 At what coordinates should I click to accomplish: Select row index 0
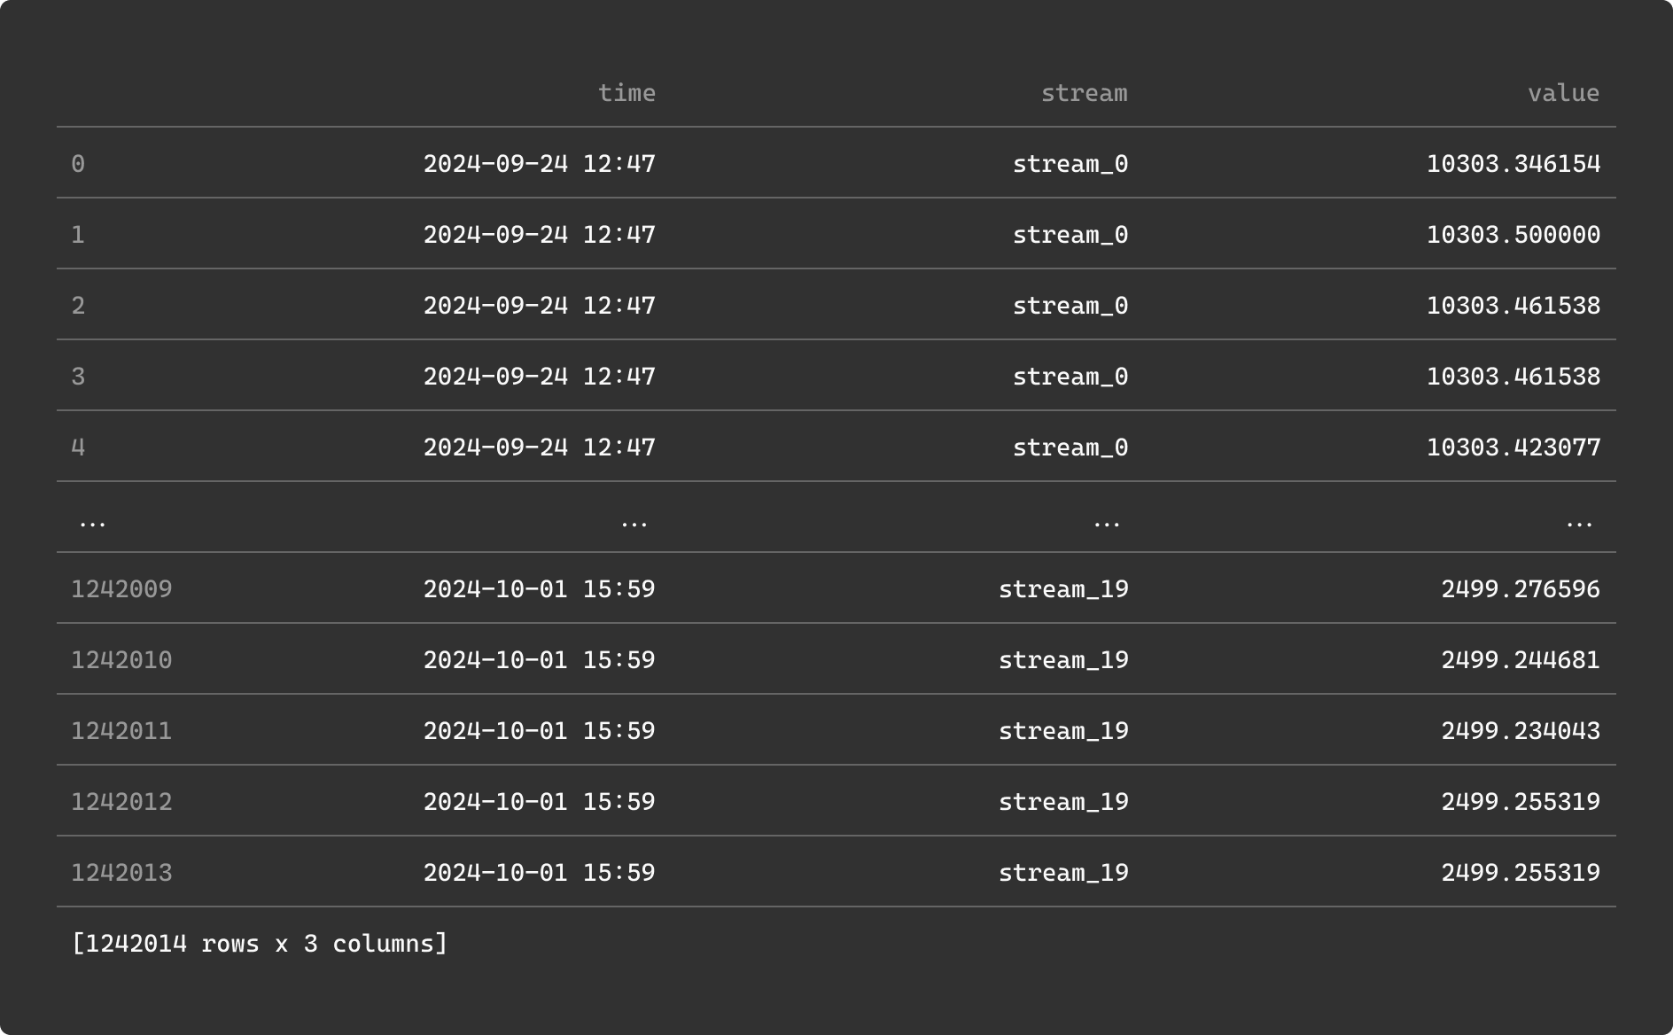(x=78, y=164)
